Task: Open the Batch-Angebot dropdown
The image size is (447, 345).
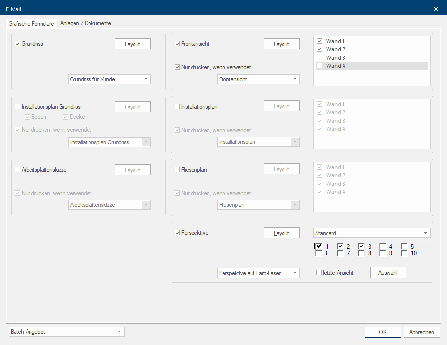Action: 67,332
